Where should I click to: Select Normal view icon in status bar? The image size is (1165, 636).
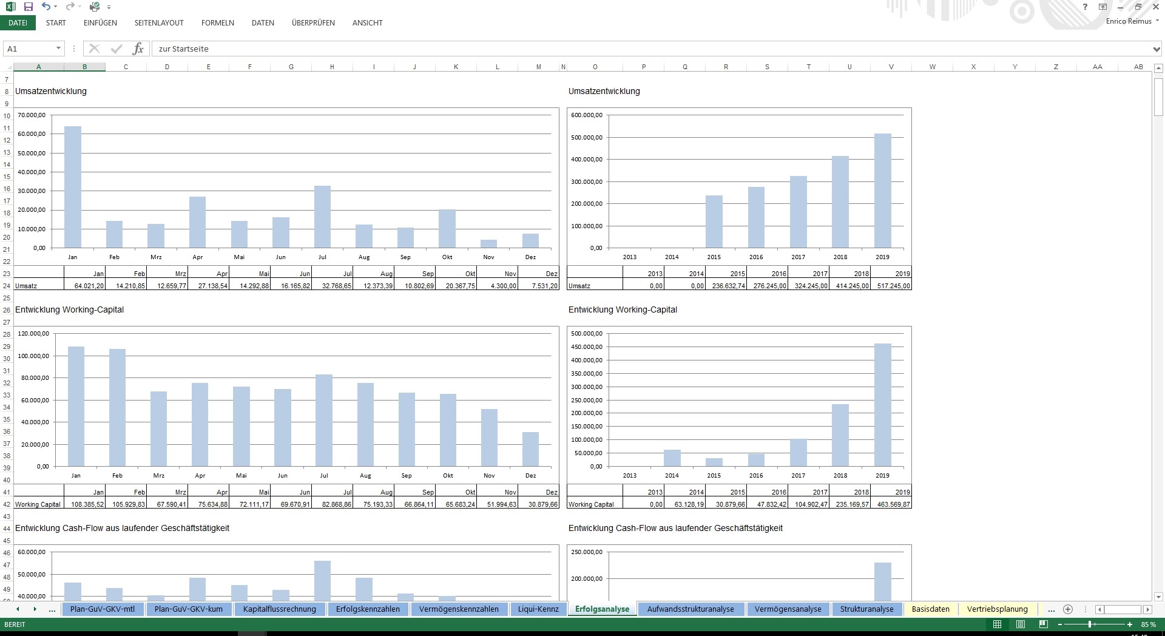coord(997,624)
